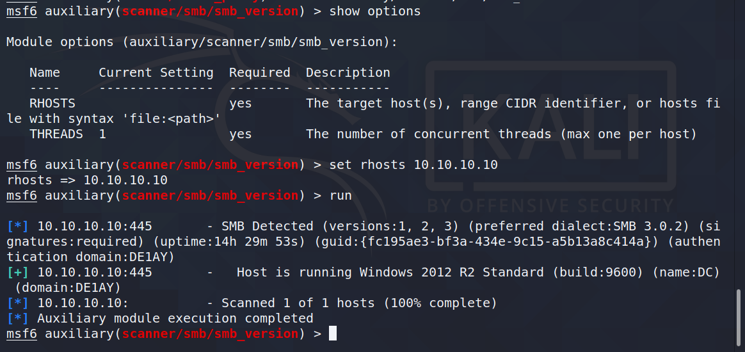The height and width of the screenshot is (352, 745).
Task: Click the 'show options' command text
Action: [375, 11]
